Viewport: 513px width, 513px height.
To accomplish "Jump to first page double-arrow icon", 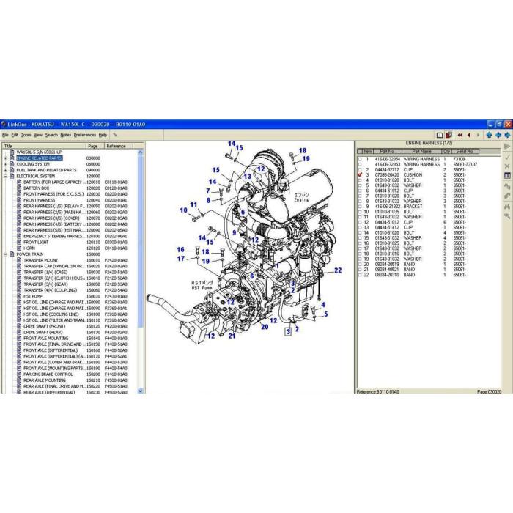I will click(x=460, y=135).
